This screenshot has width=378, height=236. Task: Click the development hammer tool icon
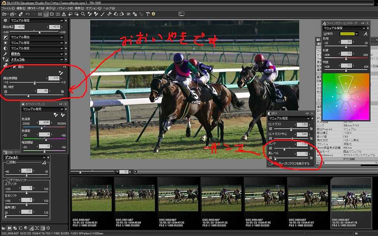pyautogui.click(x=148, y=14)
